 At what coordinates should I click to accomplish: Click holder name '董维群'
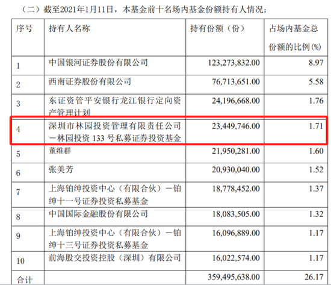coord(60,151)
